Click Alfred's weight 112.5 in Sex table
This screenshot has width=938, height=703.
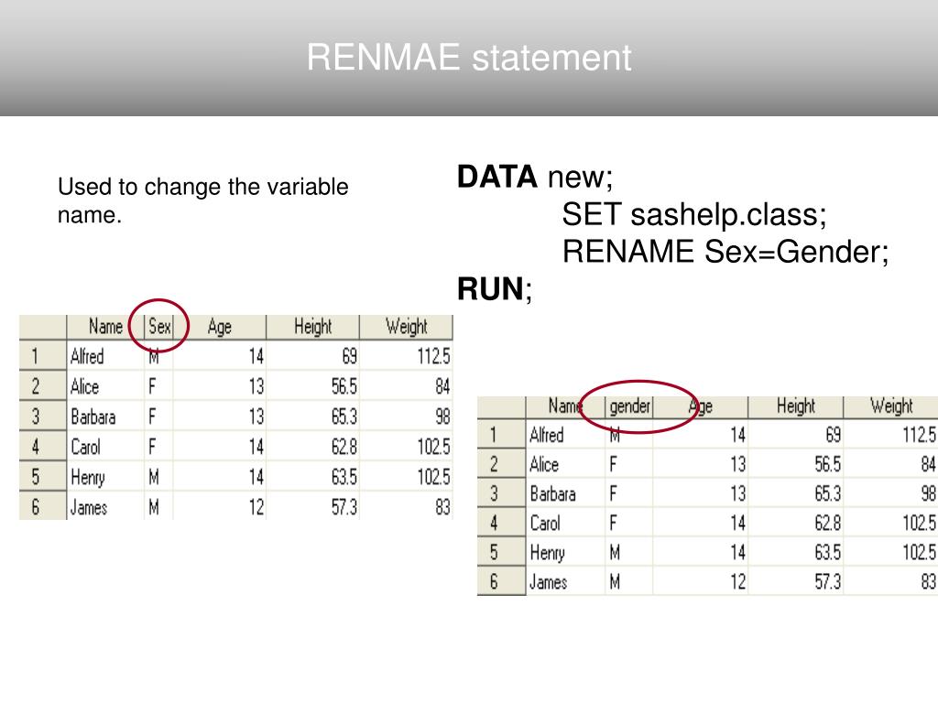point(433,356)
